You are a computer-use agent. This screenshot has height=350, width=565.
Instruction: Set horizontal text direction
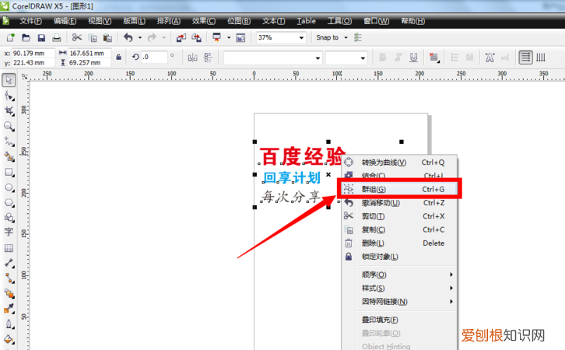[526, 58]
